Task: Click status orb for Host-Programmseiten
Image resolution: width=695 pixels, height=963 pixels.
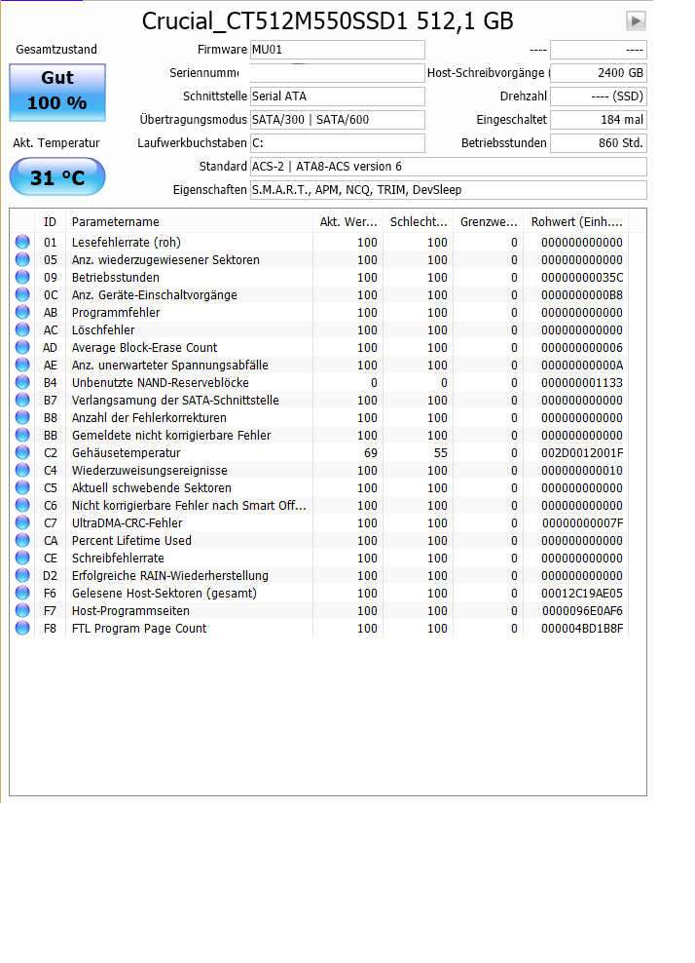Action: click(22, 610)
